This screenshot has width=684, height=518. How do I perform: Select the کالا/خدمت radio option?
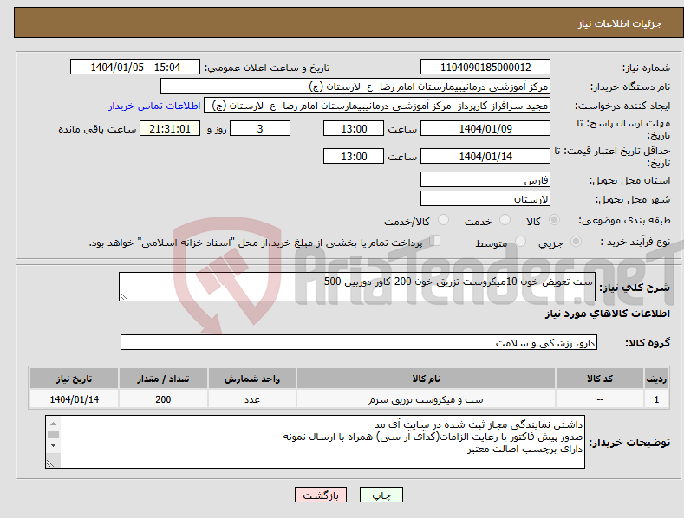443,220
